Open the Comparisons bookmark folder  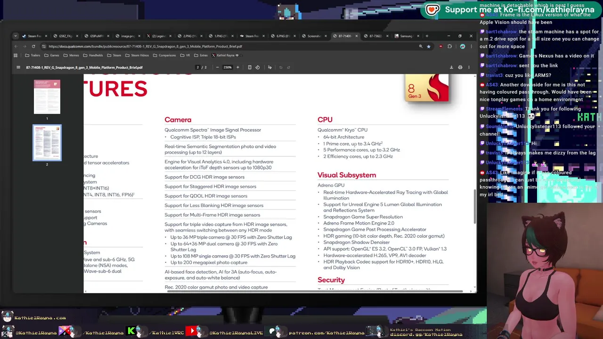coord(164,55)
